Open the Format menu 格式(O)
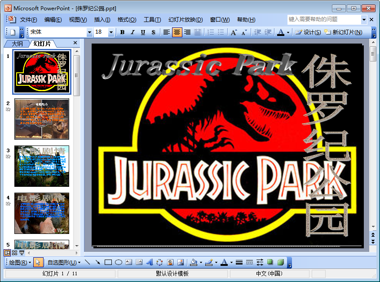 (x=127, y=20)
